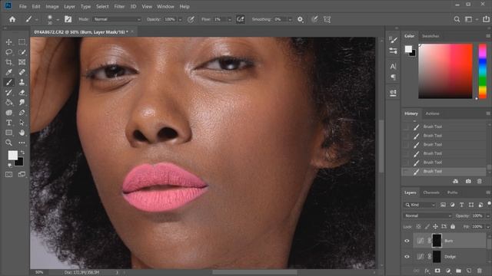Toggle the brush settings panel icon
Screen dimensions: 492x276
[68, 19]
